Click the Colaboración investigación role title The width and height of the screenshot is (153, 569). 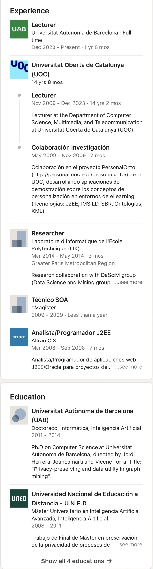(70, 148)
